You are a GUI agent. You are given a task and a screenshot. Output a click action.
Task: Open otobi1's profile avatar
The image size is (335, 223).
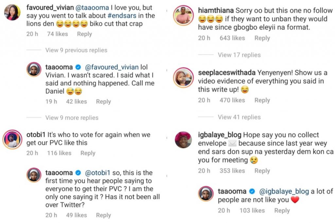(13, 139)
